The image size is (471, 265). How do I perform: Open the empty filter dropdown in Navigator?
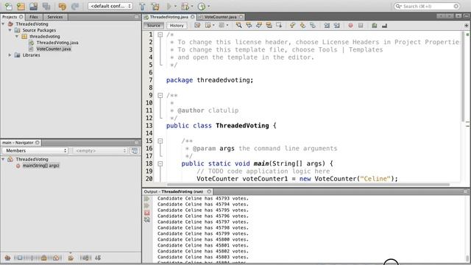(100, 150)
